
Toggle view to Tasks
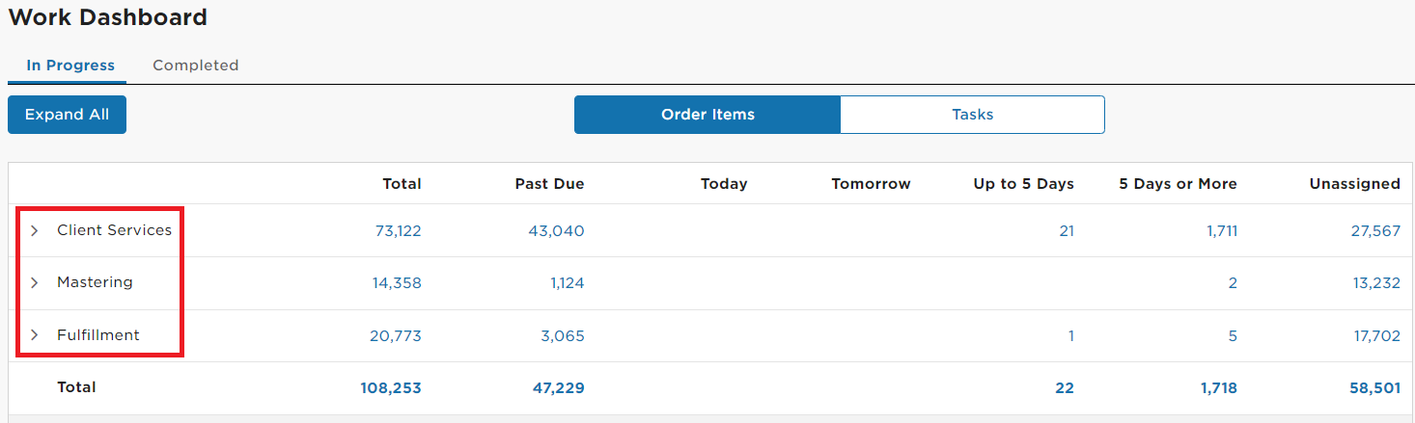972,115
